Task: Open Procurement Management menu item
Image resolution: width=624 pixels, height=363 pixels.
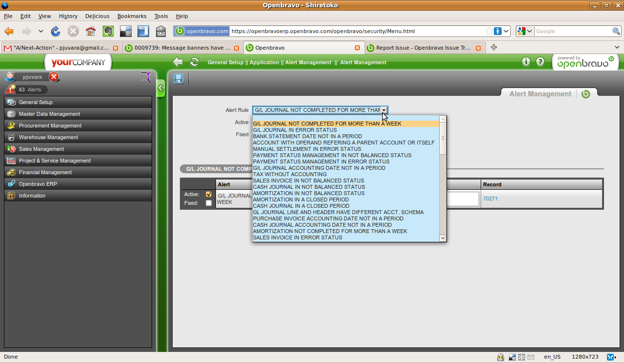Action: (x=78, y=126)
